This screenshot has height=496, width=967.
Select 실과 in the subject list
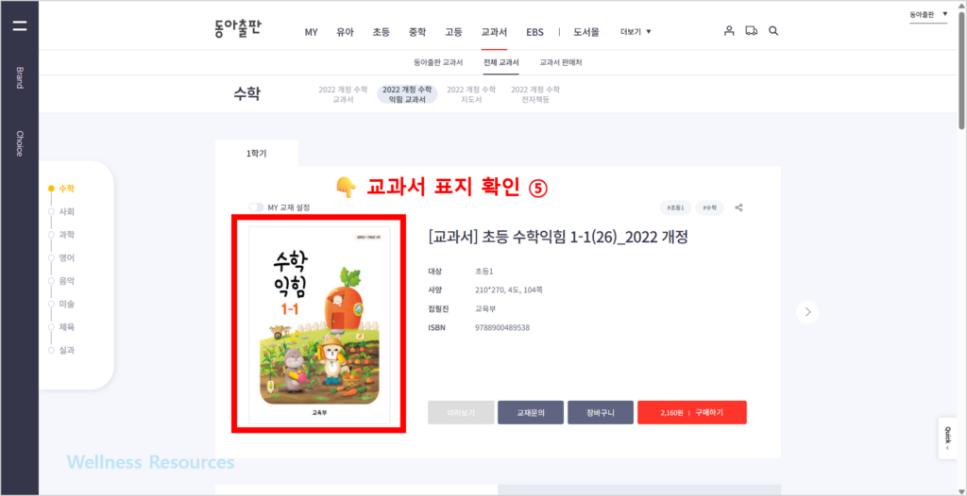67,350
